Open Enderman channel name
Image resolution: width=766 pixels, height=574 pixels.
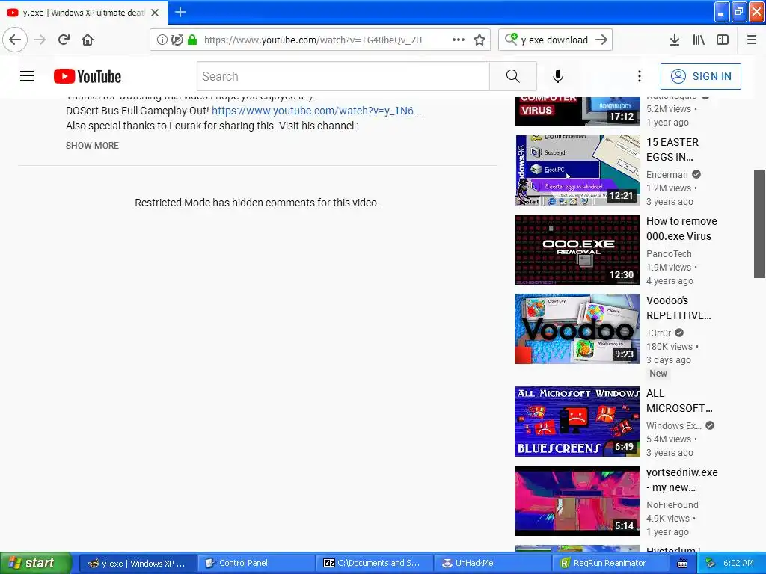pos(667,174)
